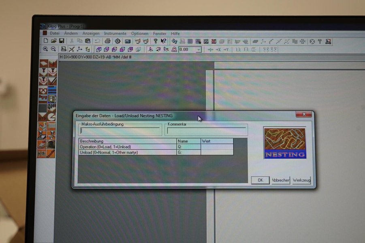The height and width of the screenshot is (243, 365).
Task: Open the Instrumente menu
Action: tap(115, 34)
